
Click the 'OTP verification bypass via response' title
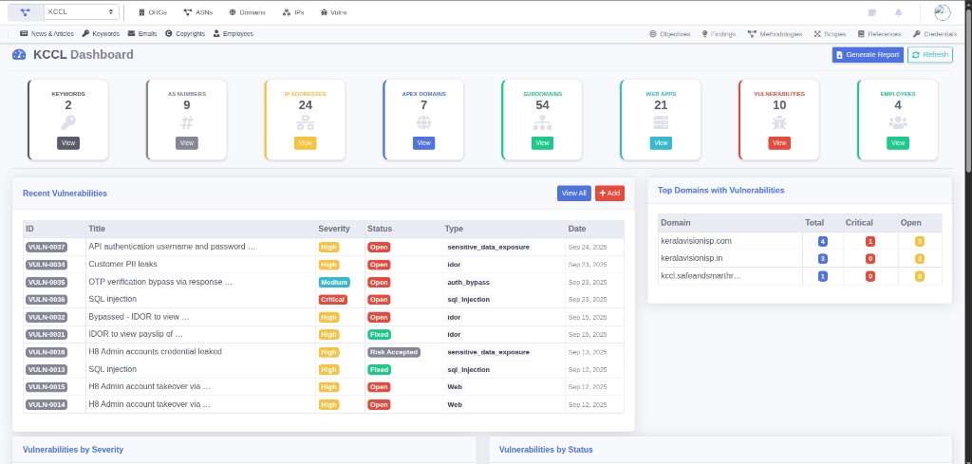[160, 281]
